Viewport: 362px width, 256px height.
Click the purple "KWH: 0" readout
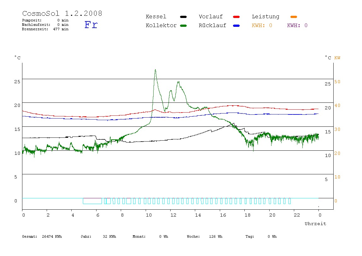297,26
